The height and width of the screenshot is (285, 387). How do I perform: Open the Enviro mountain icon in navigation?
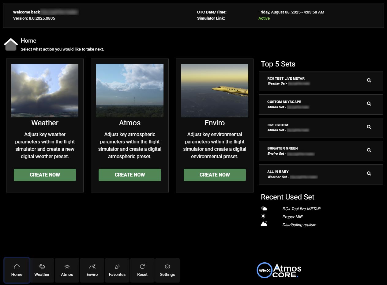(x=92, y=267)
